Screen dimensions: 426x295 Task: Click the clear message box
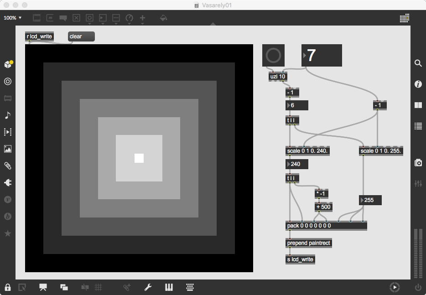tap(81, 36)
